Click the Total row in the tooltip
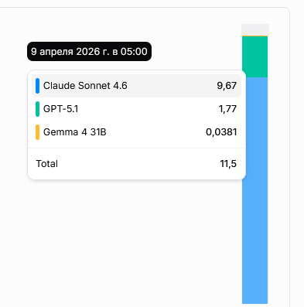Viewport: 304px width, 307px height. pos(136,164)
